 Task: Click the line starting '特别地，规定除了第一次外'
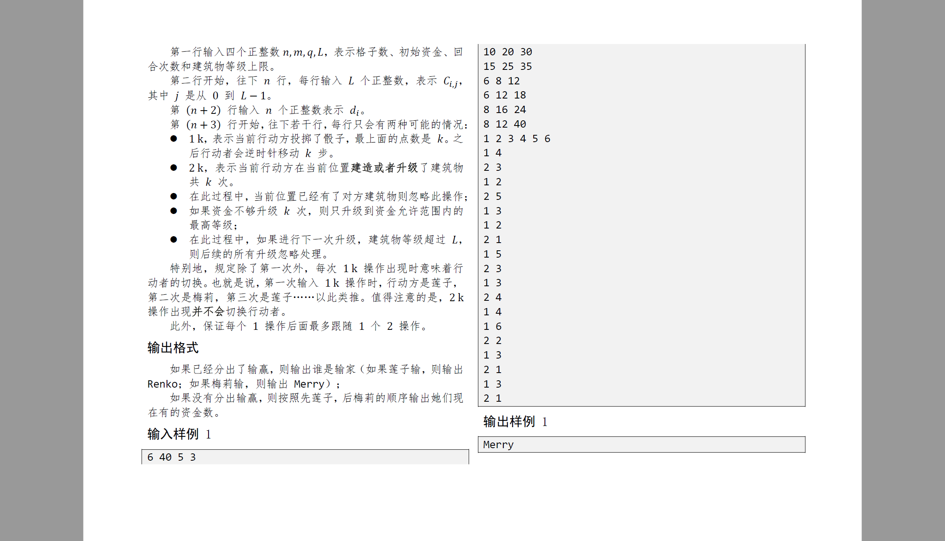(317, 268)
